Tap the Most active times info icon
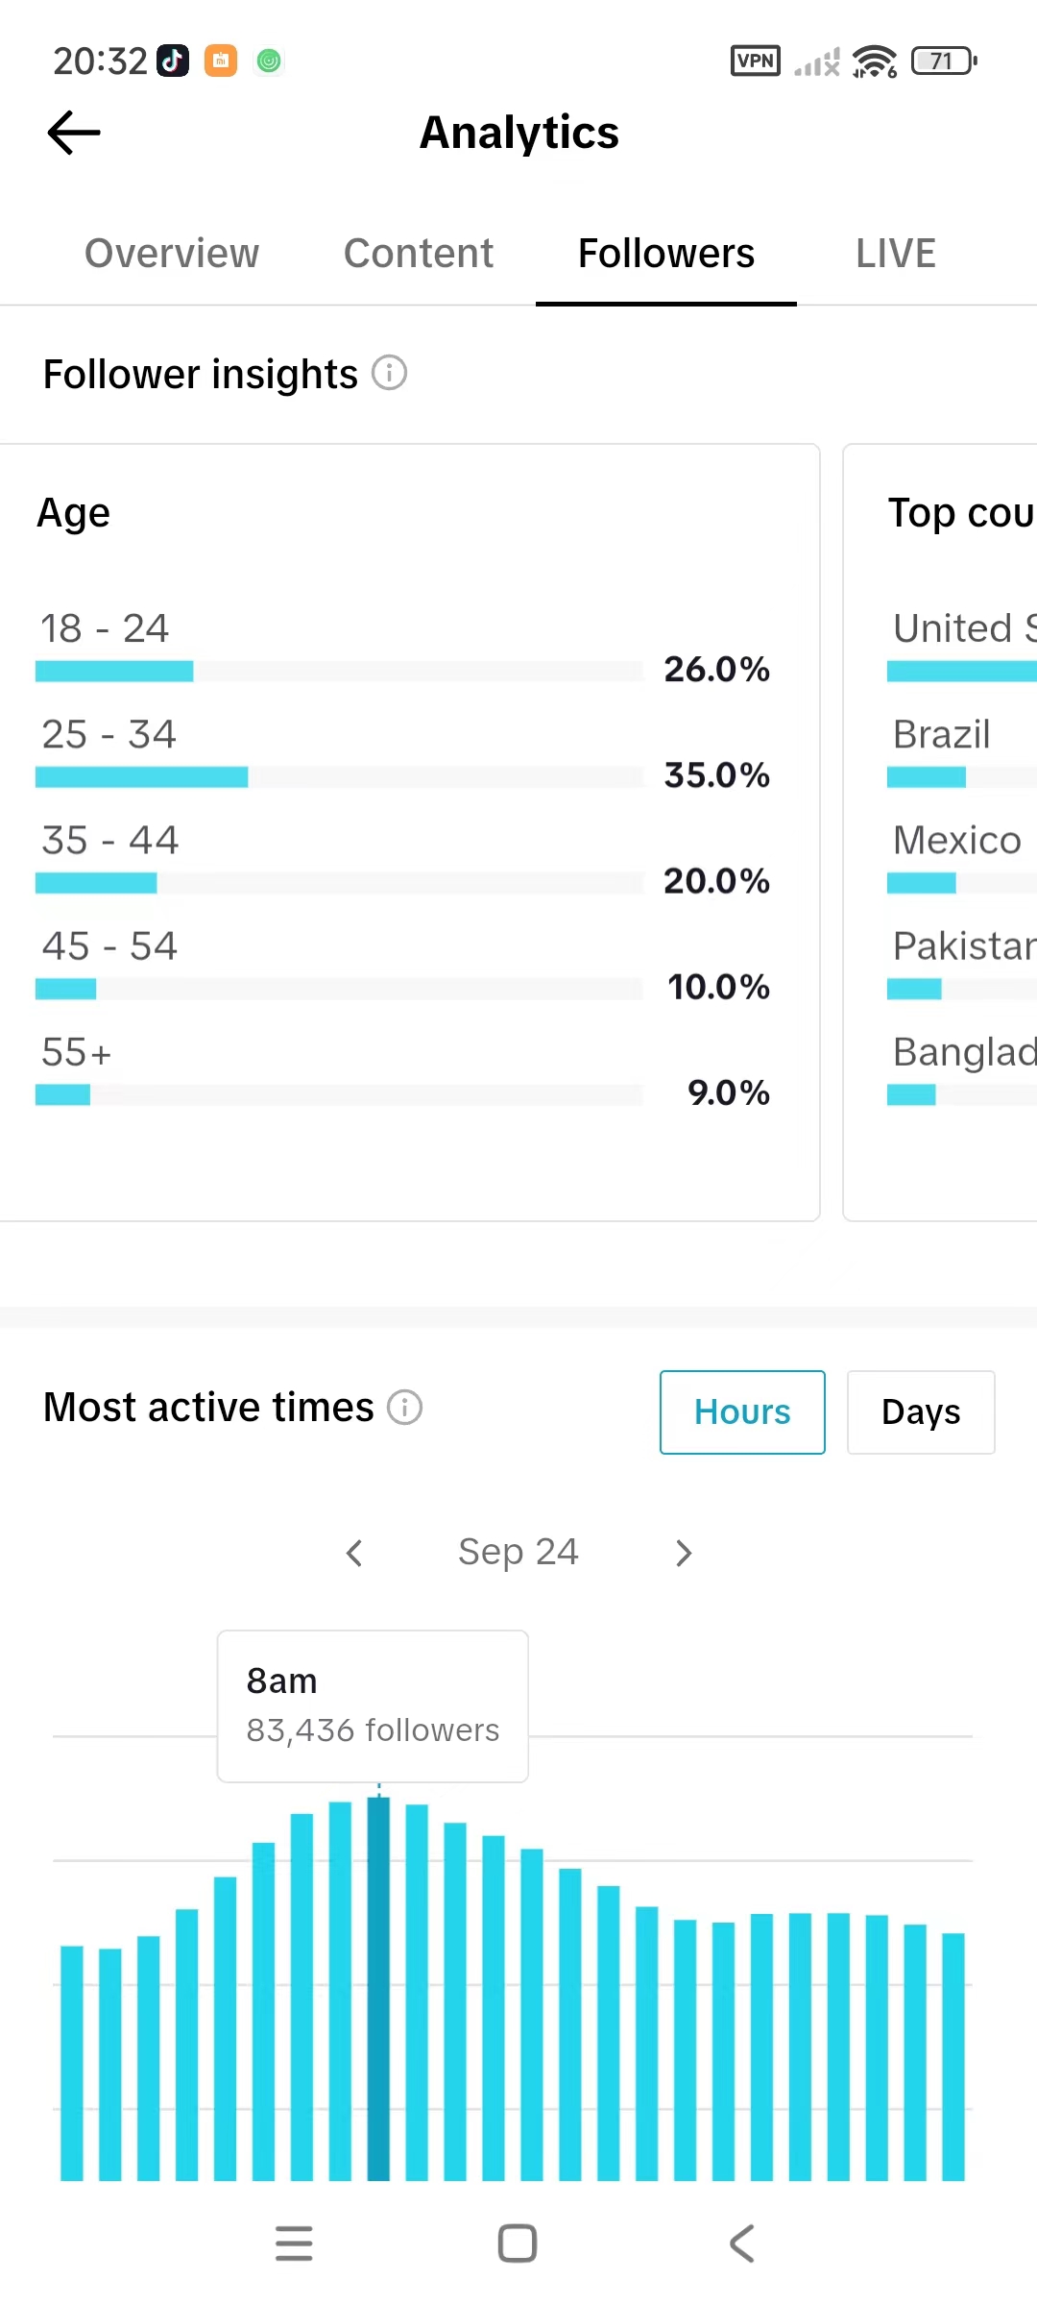 tap(404, 1408)
